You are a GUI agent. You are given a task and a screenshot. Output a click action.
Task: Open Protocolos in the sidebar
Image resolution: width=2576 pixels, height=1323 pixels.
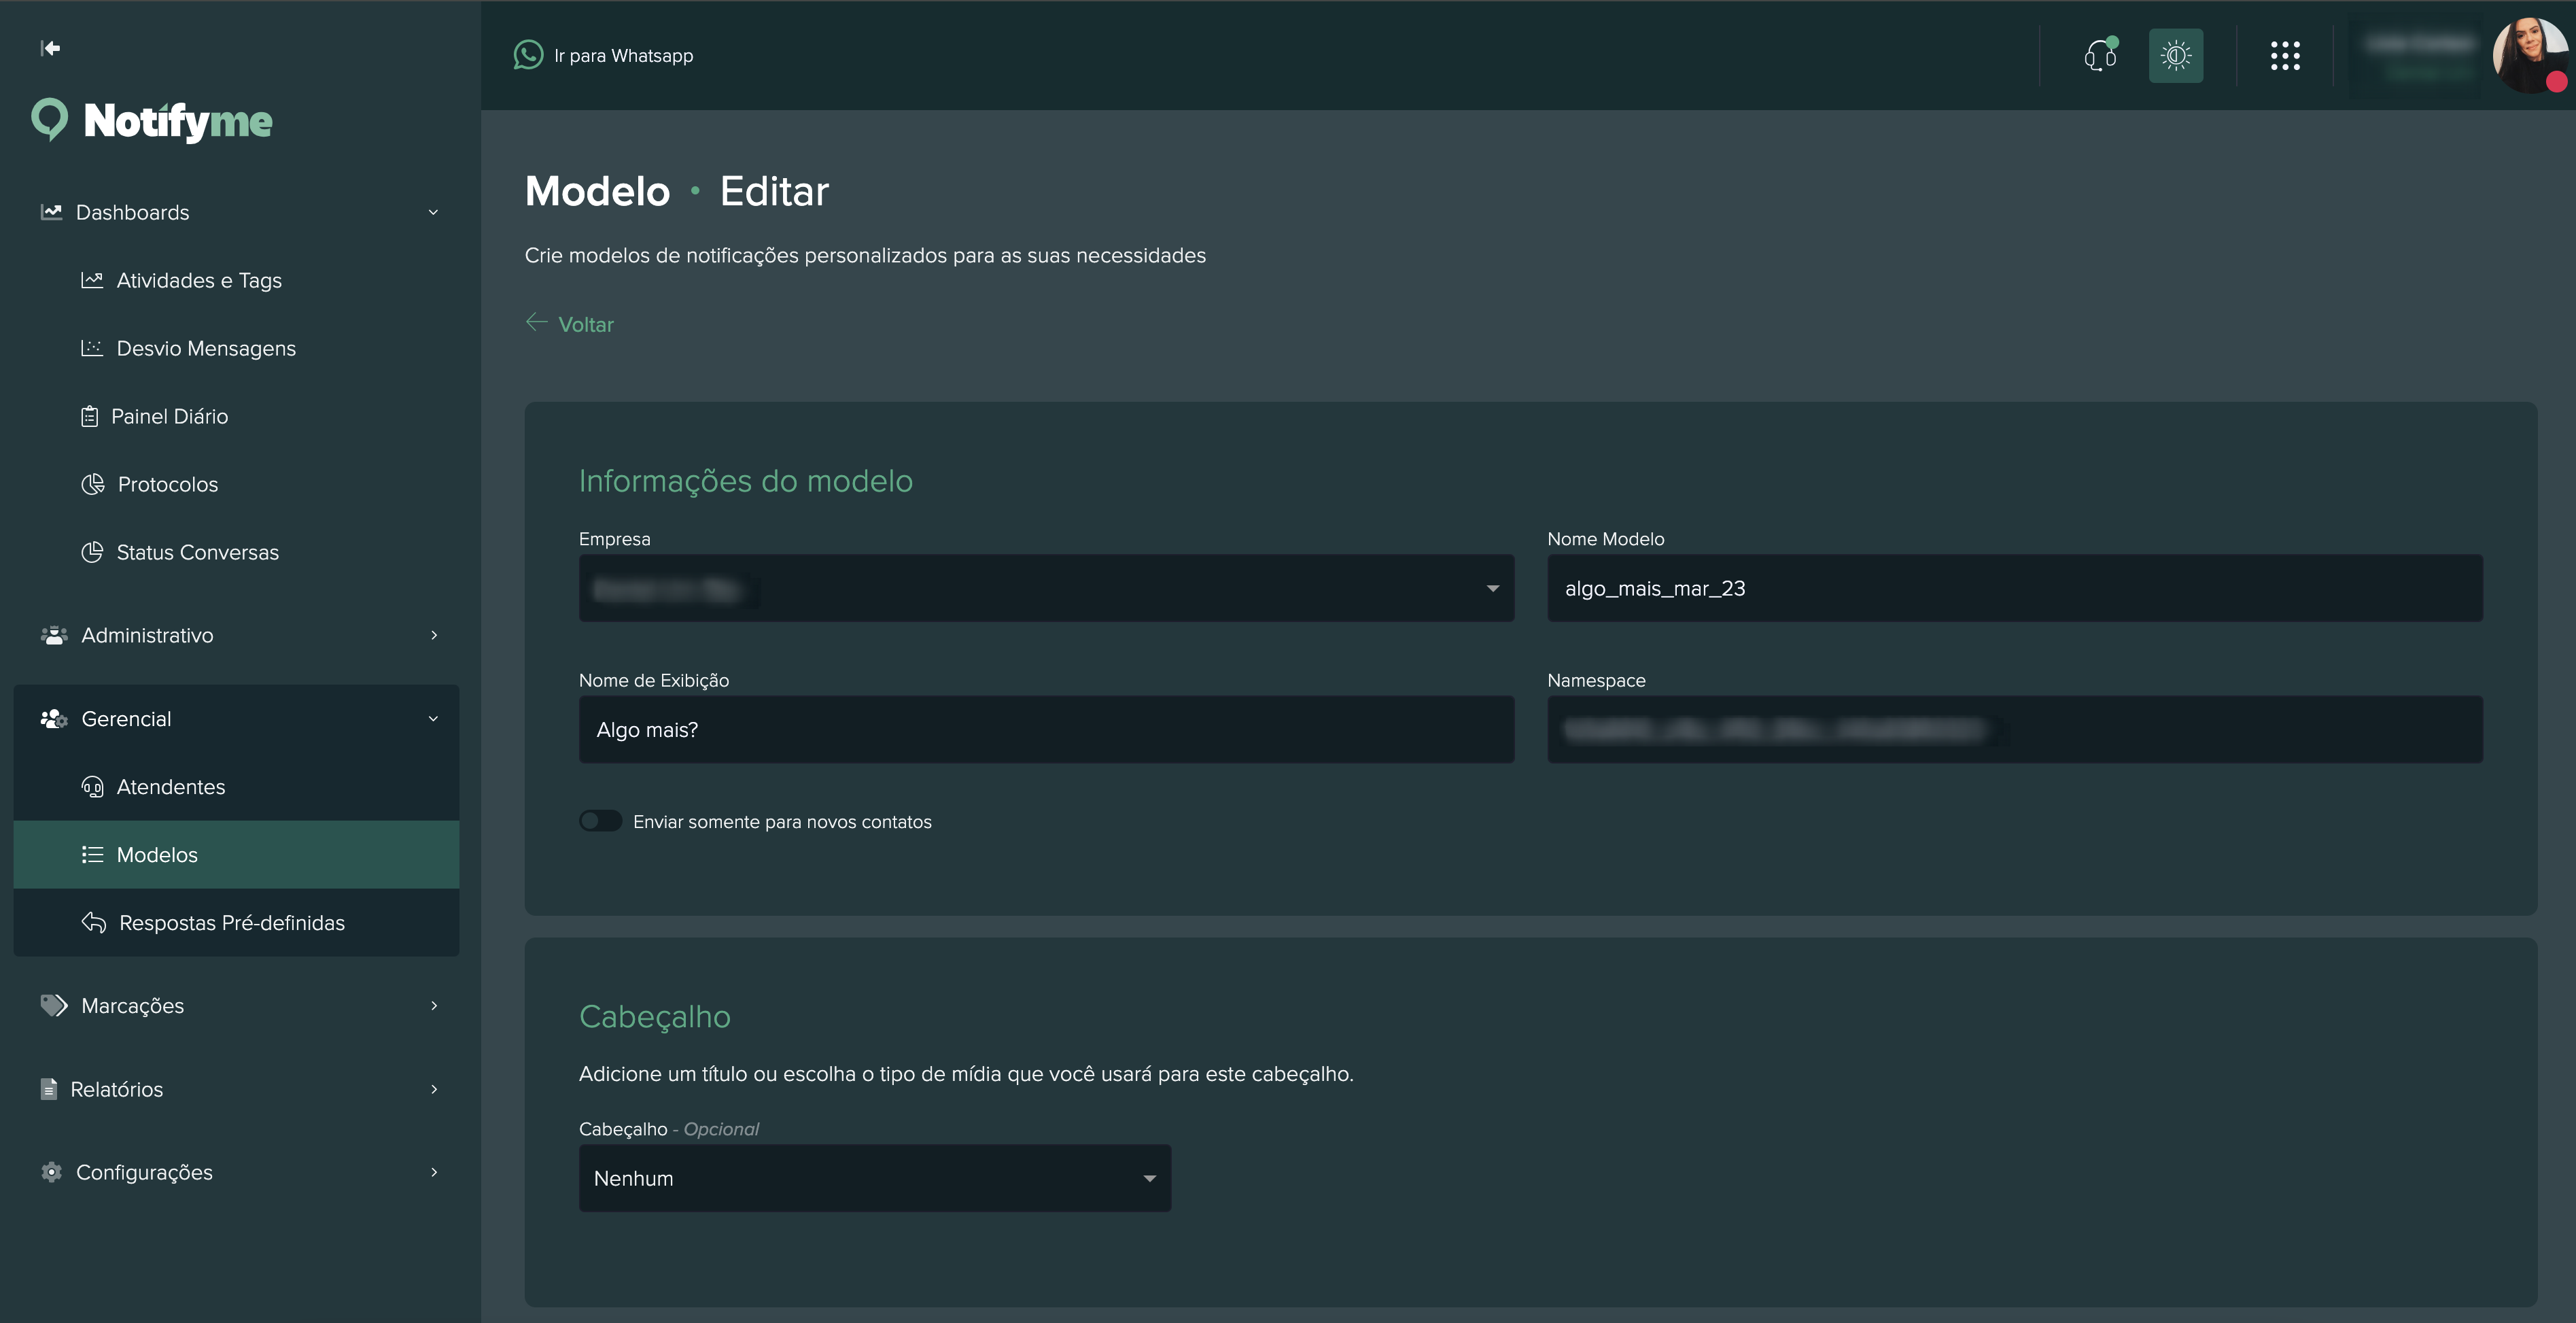click(x=167, y=484)
